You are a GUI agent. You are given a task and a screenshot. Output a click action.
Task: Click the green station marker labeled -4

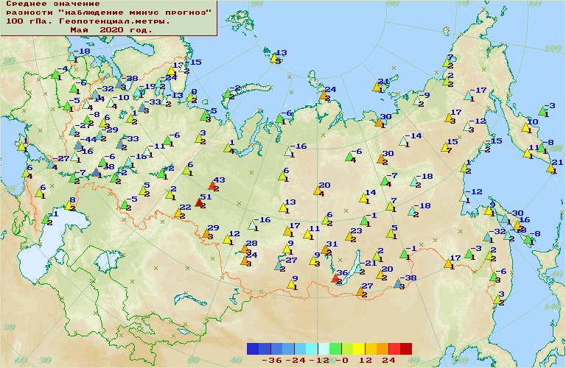point(55,74)
